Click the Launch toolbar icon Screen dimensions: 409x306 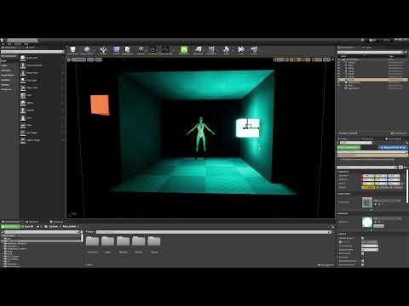pyautogui.click(x=254, y=50)
